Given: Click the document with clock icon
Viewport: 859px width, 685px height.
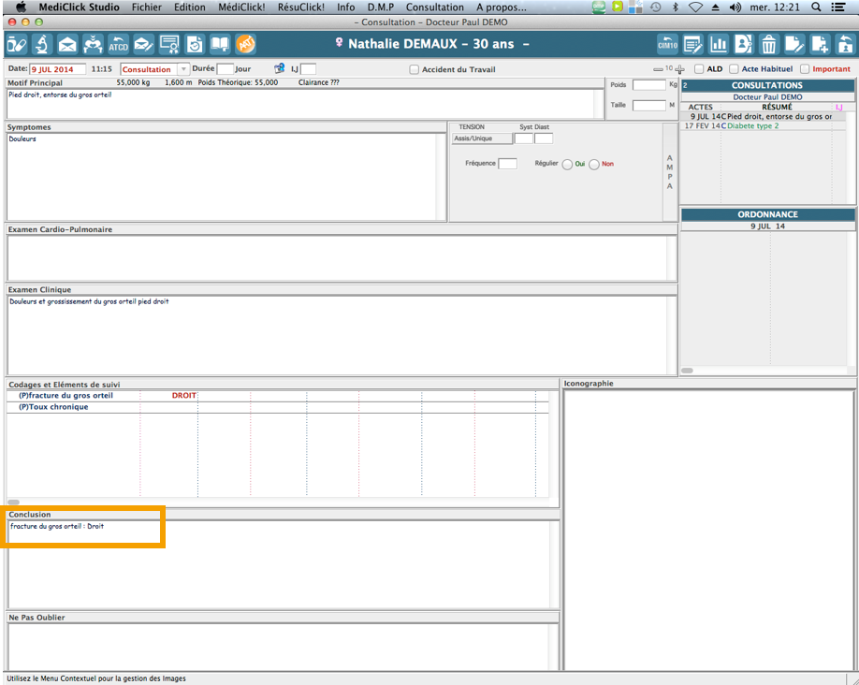Looking at the screenshot, I should pyautogui.click(x=195, y=44).
